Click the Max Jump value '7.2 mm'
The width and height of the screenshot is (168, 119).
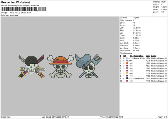(136, 48)
